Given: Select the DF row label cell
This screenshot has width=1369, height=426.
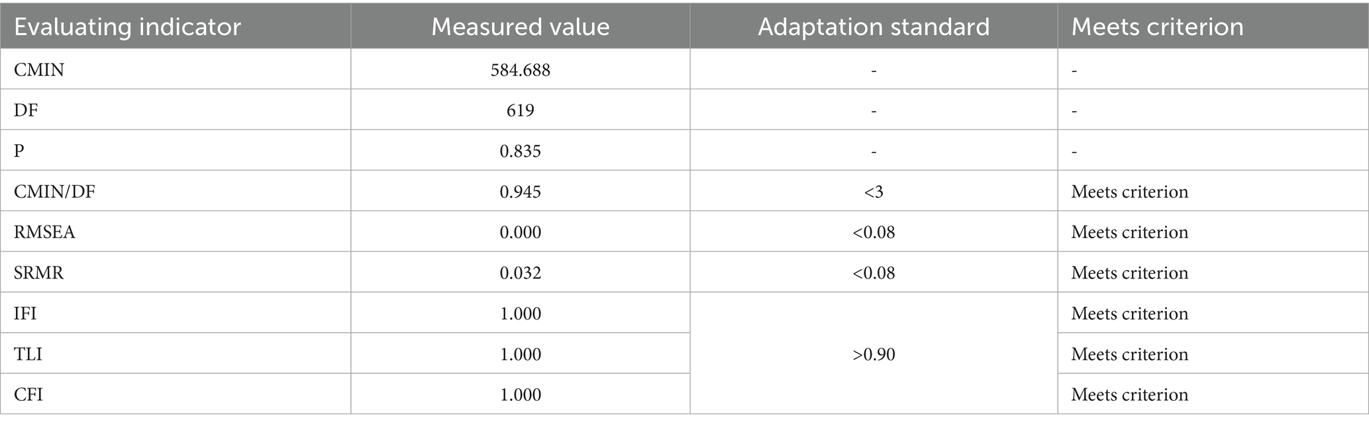Looking at the screenshot, I should tap(26, 110).
